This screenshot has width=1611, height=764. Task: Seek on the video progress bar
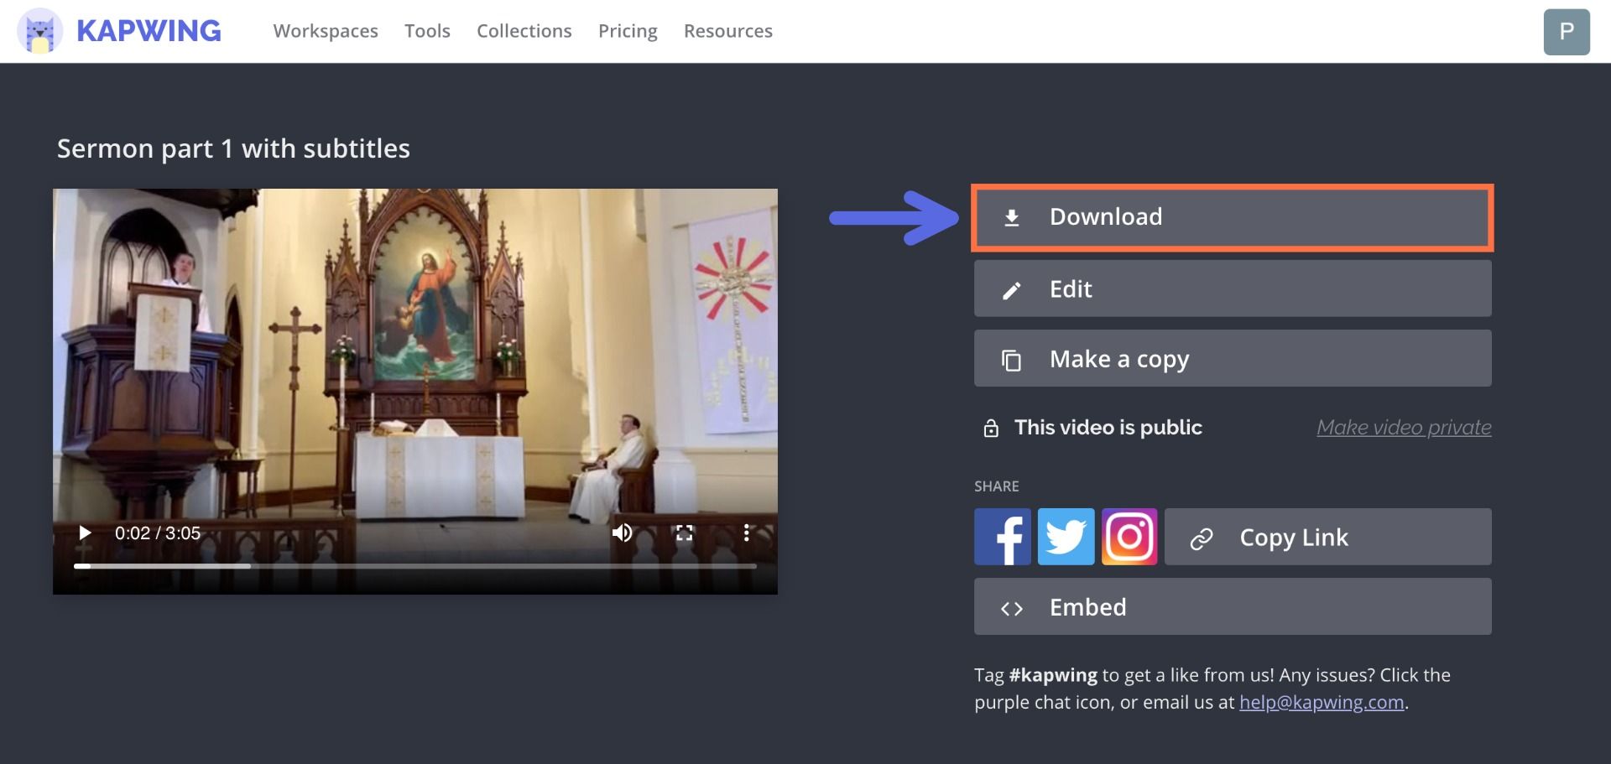point(415,566)
